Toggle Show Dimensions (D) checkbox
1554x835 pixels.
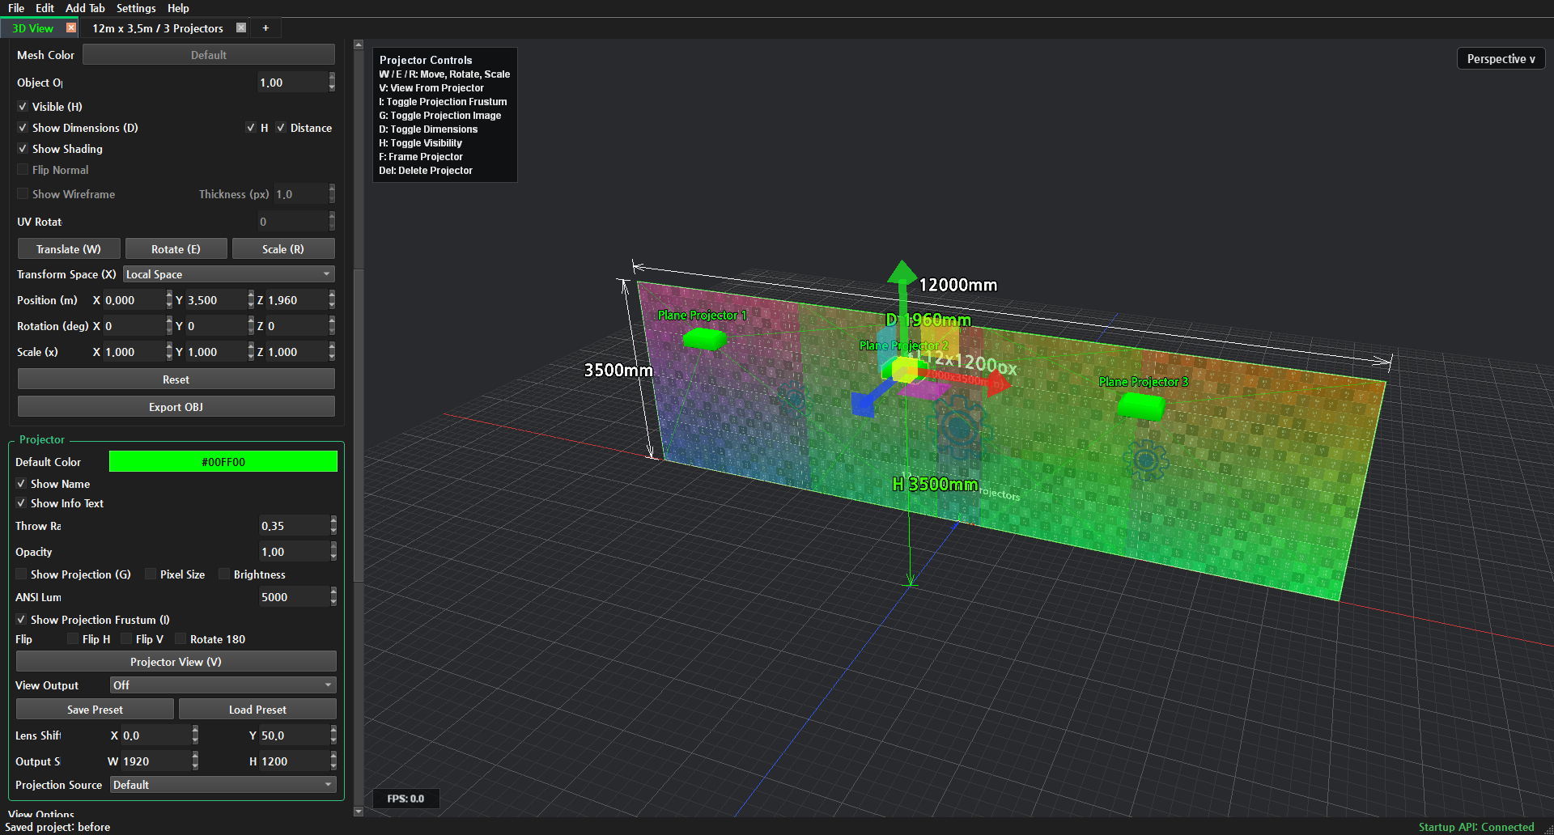coord(23,128)
